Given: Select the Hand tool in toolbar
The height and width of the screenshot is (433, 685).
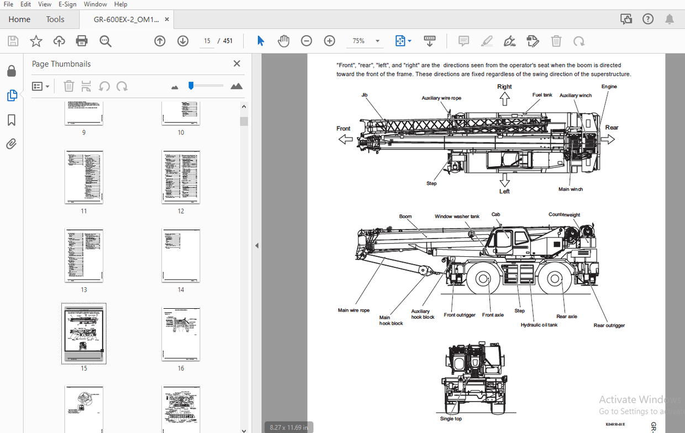Looking at the screenshot, I should [x=283, y=41].
